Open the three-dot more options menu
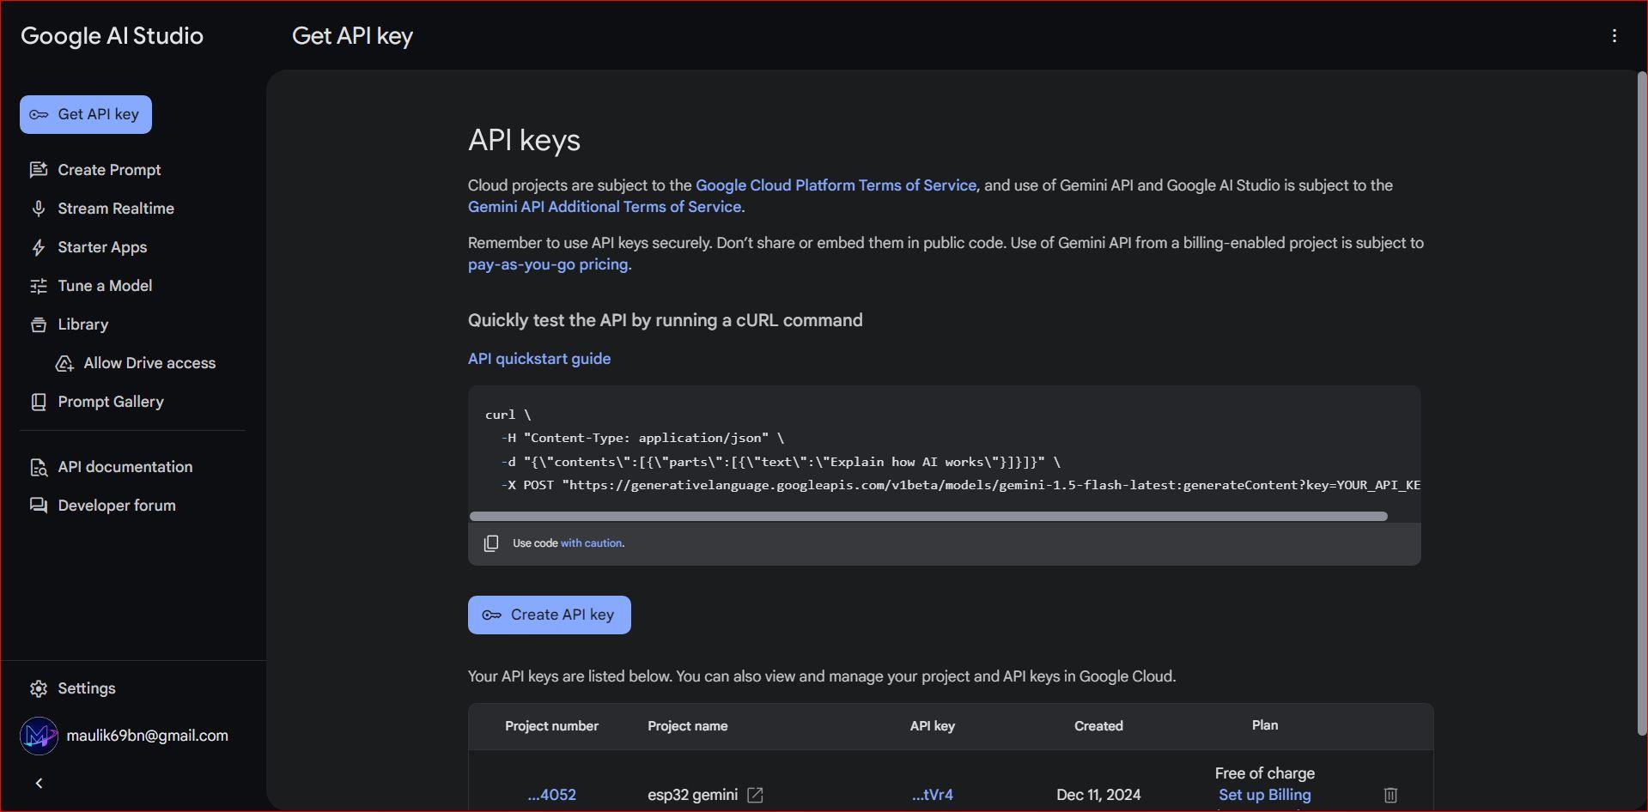The image size is (1648, 812). point(1615,35)
